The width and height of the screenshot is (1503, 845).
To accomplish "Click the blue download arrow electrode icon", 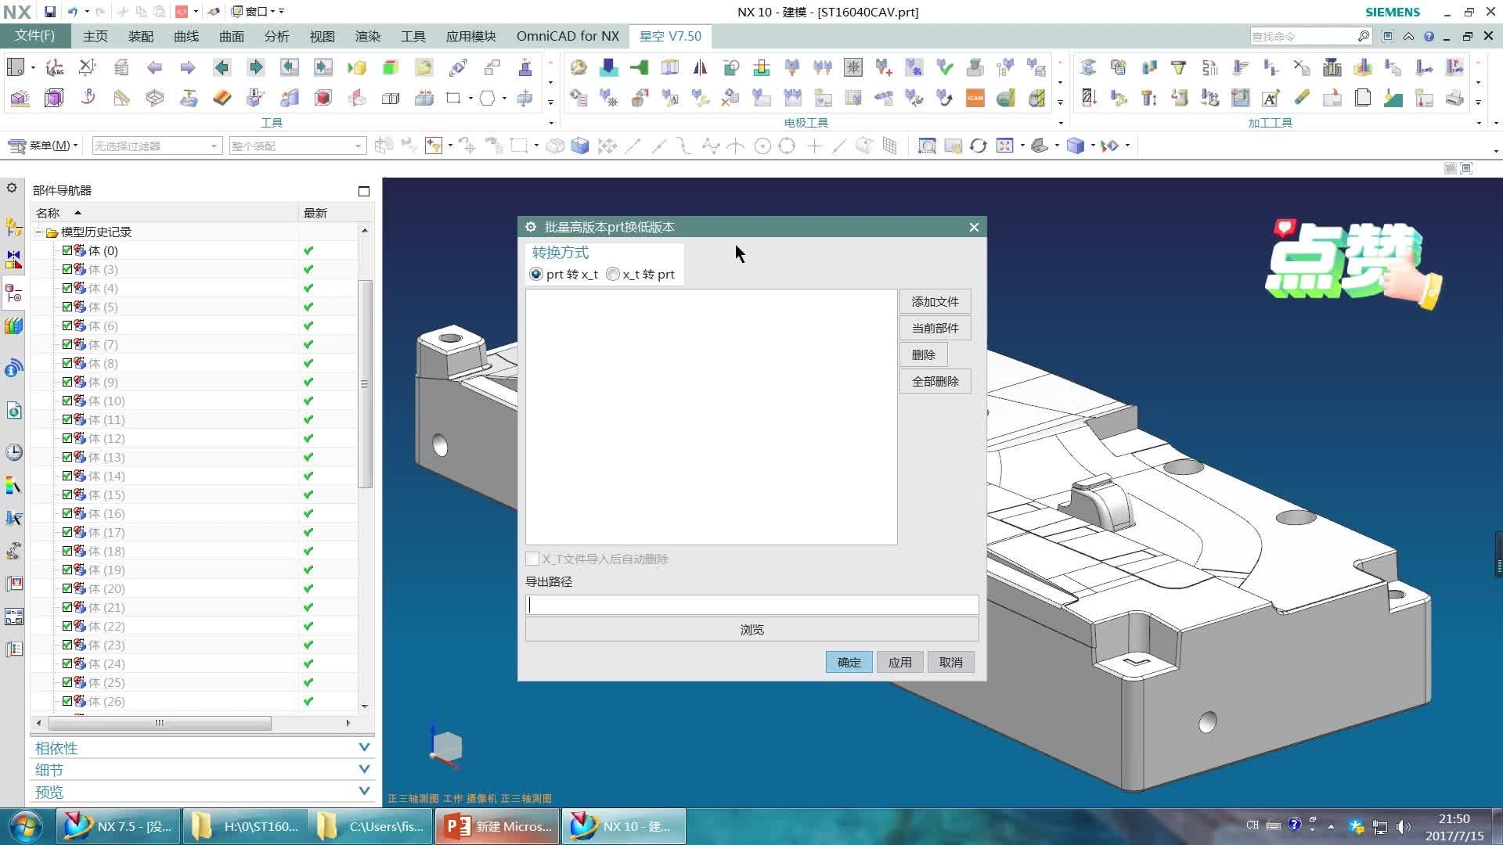I will [x=608, y=68].
